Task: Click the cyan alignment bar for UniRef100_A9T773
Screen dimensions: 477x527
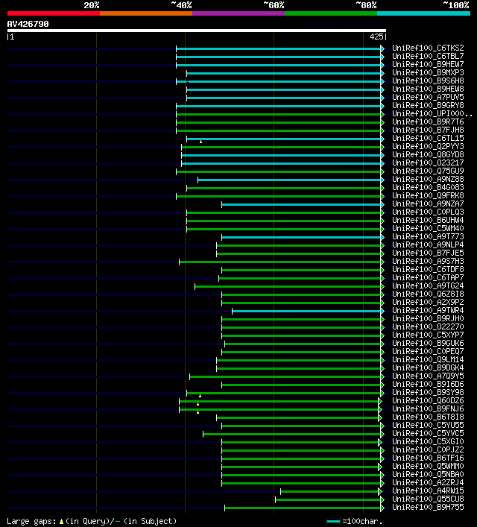Action: [301, 237]
